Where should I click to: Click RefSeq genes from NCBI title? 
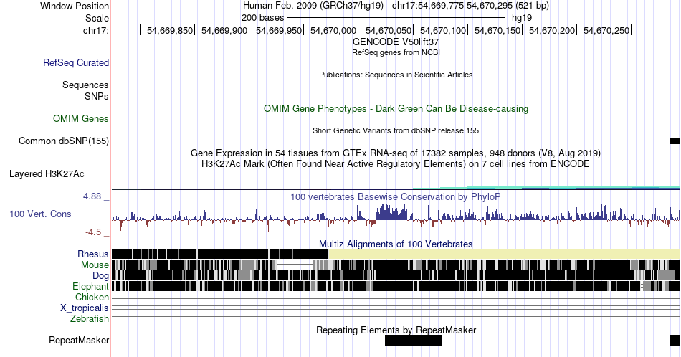396,52
